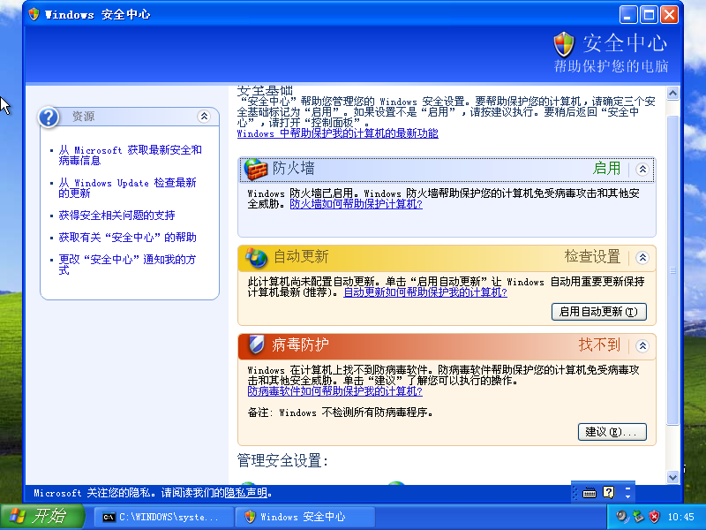The image size is (706, 530).
Task: Click the help question mark tray icon
Action: (607, 491)
